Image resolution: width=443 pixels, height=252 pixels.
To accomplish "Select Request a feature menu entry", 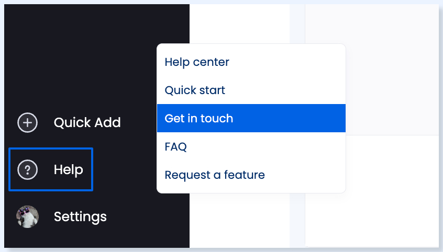I will point(215,175).
